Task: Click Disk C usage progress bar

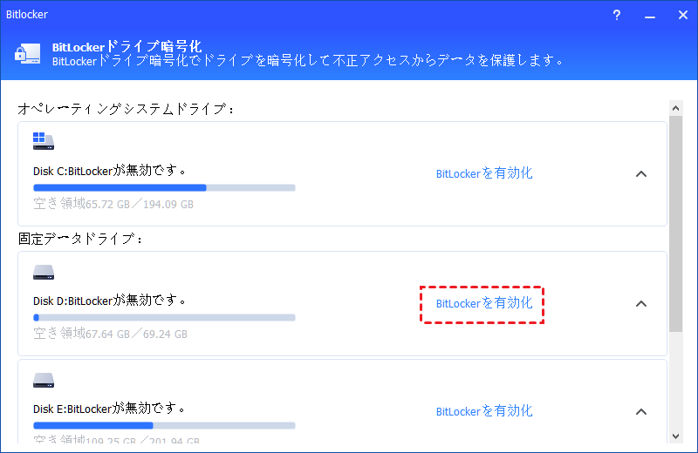Action: click(x=164, y=187)
